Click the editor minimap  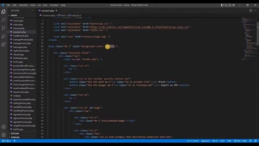click(249, 38)
